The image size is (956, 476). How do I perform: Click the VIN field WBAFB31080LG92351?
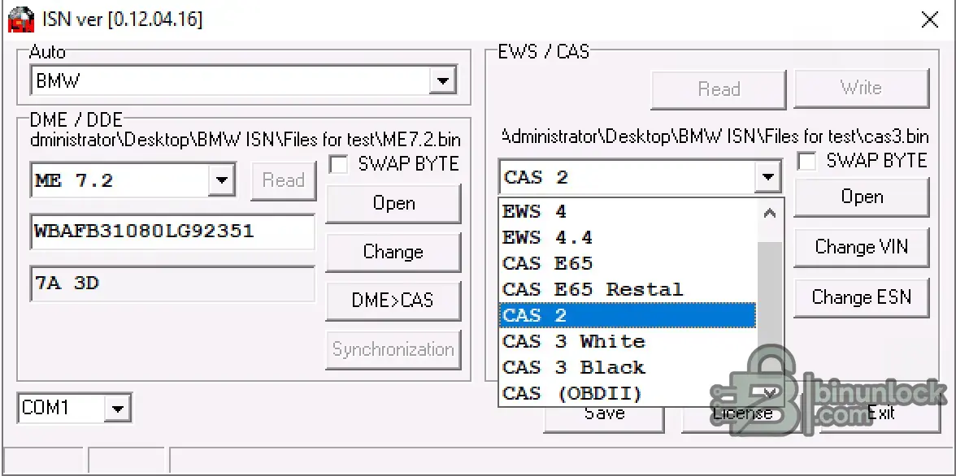tap(172, 232)
